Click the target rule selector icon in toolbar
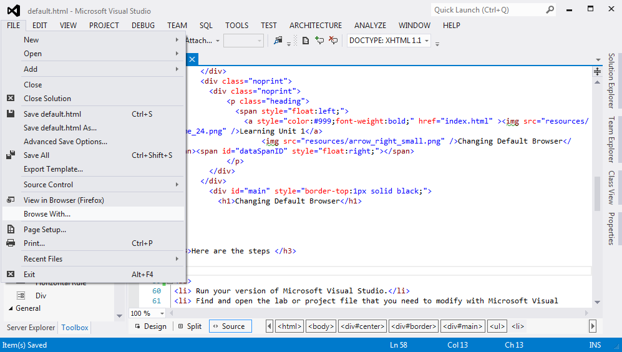The width and height of the screenshot is (622, 352). point(278,41)
